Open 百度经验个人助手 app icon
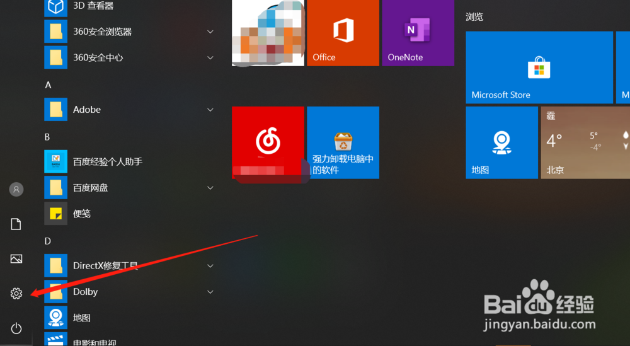Image resolution: width=630 pixels, height=346 pixels. (56, 161)
